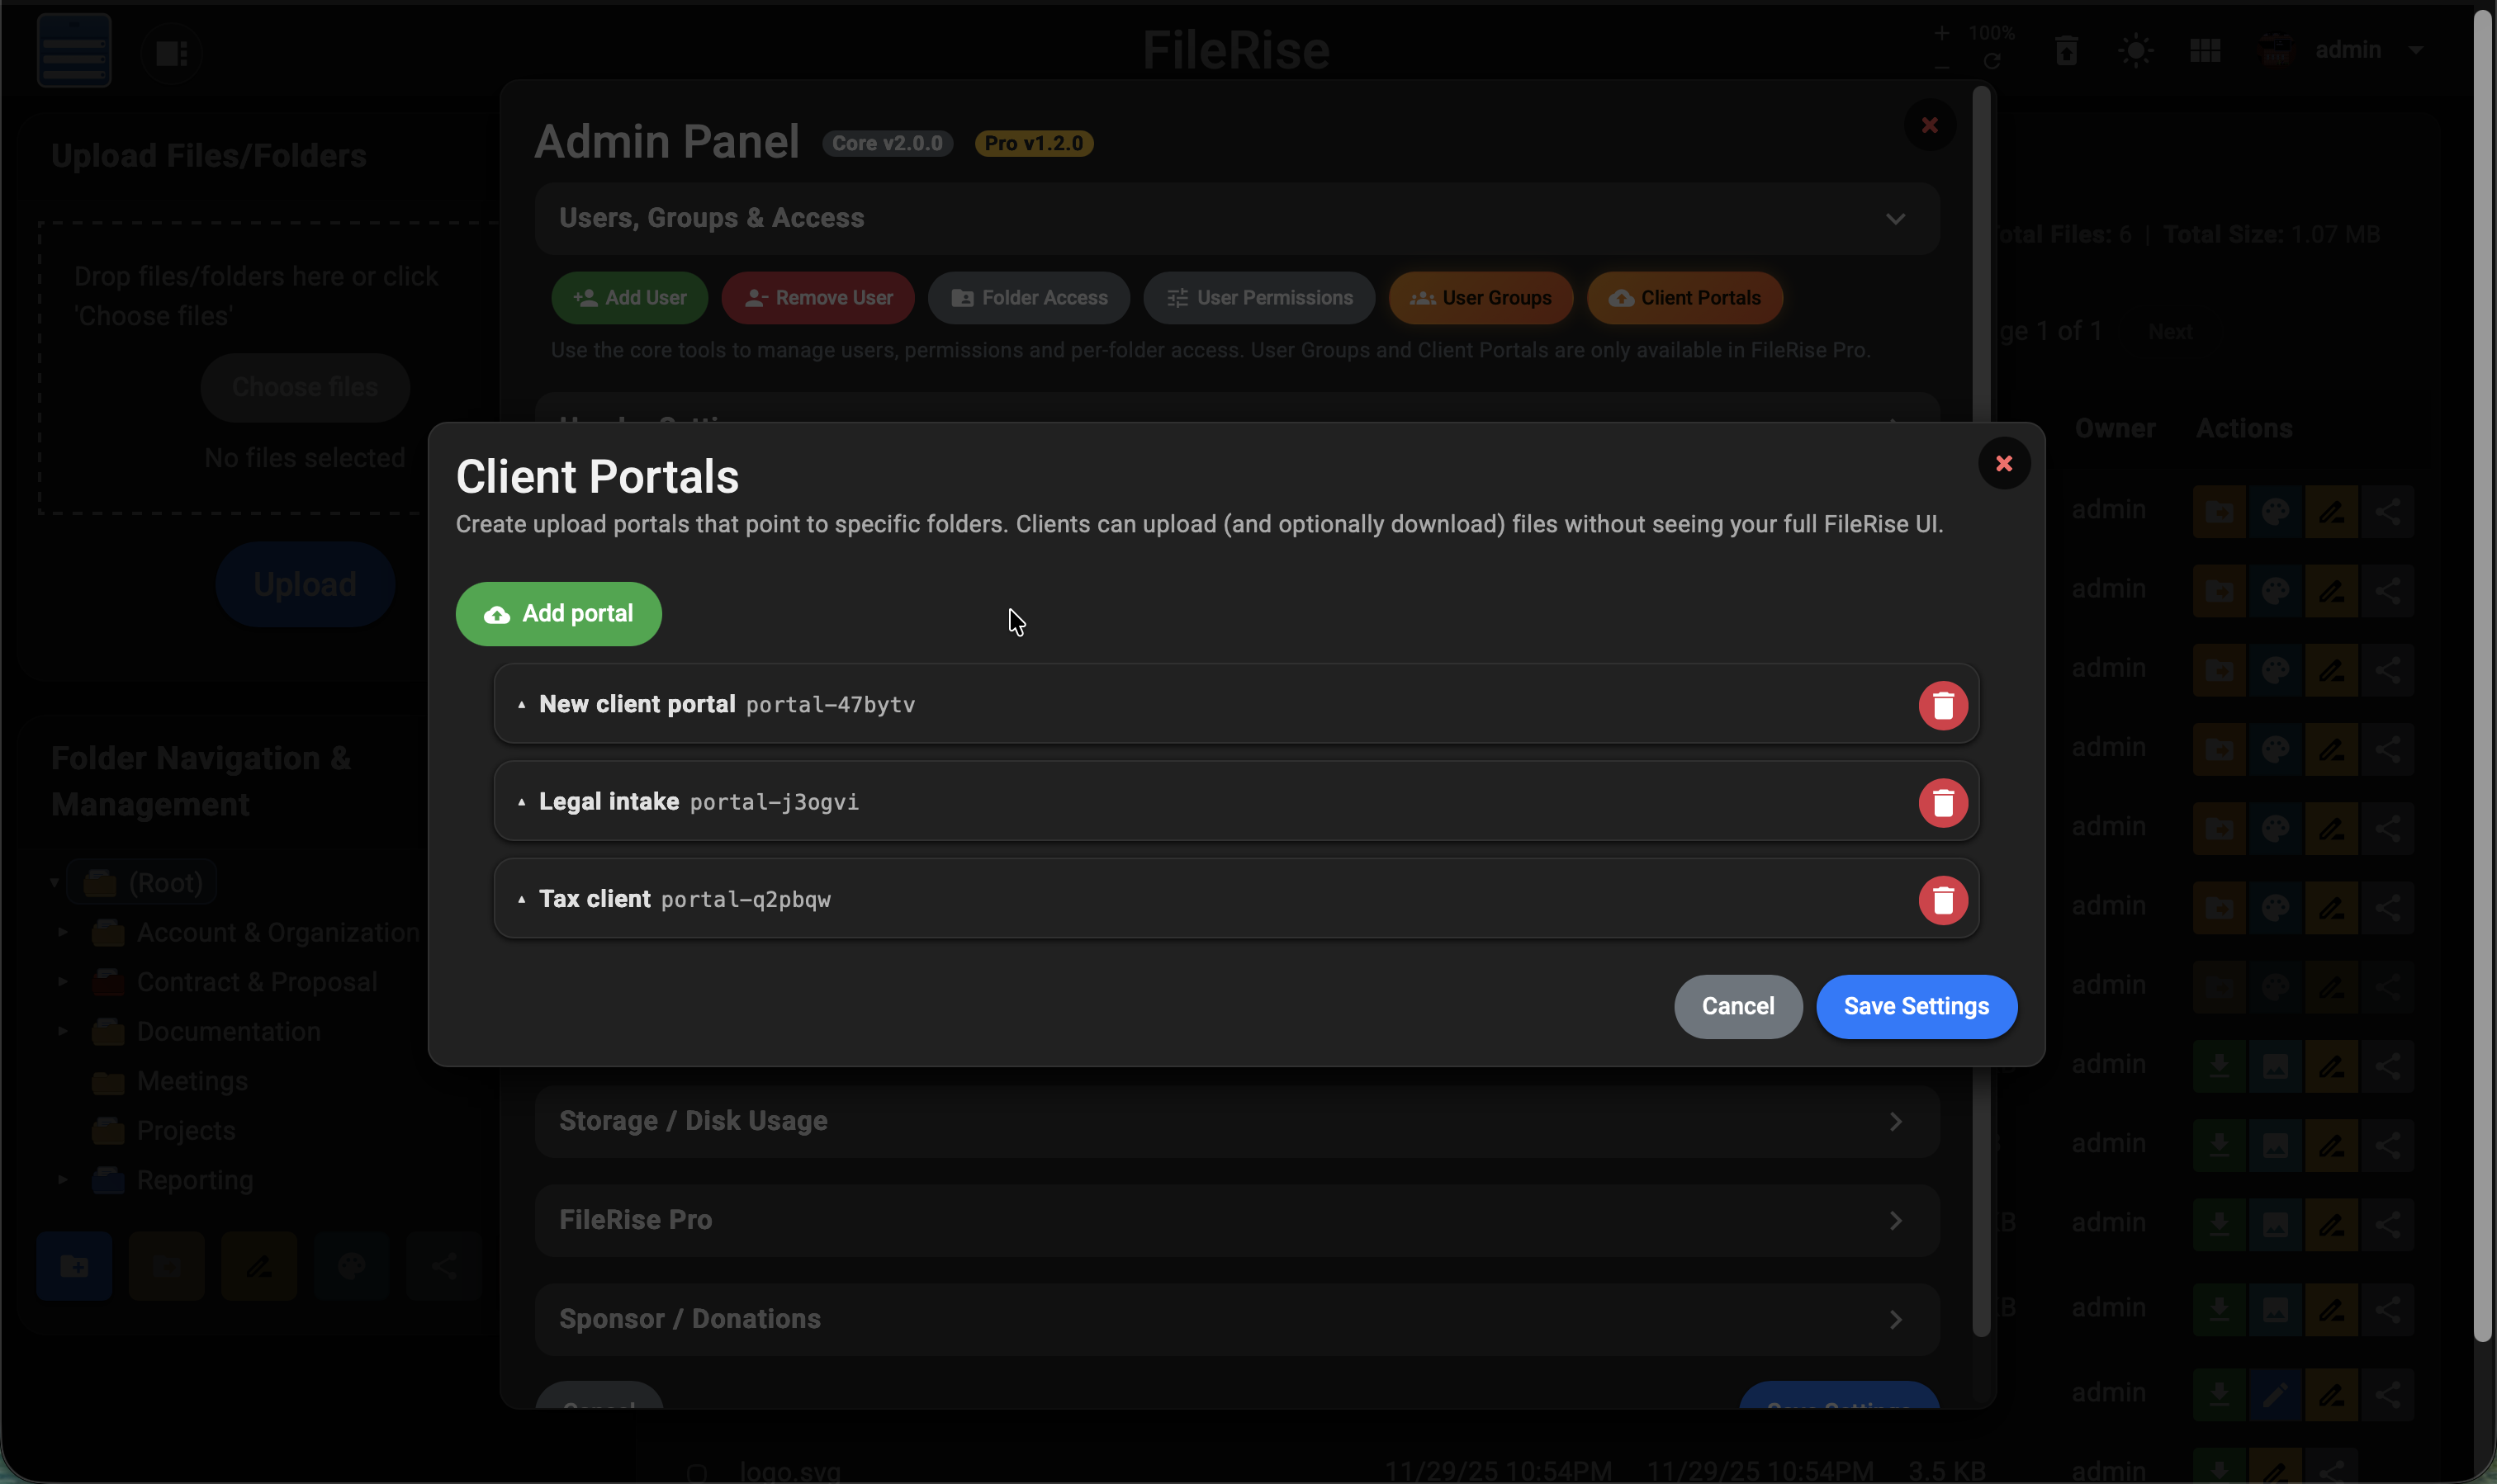
Task: Select the Reporting folder
Action: click(x=194, y=1179)
